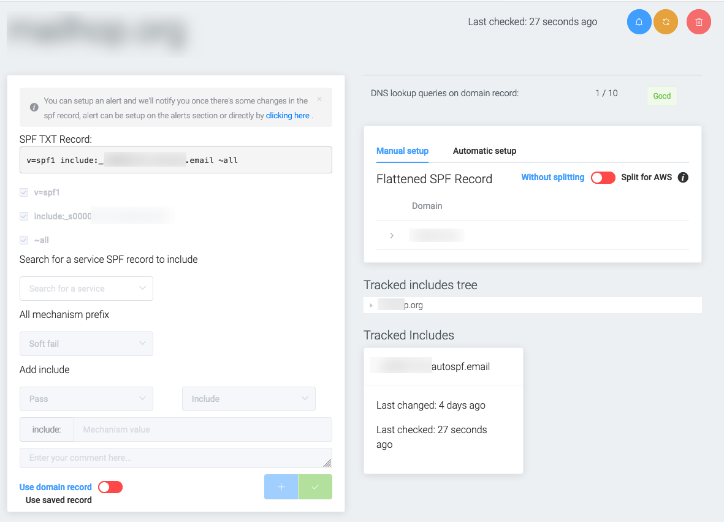
Task: Toggle Use domain record switch
Action: [x=110, y=487]
